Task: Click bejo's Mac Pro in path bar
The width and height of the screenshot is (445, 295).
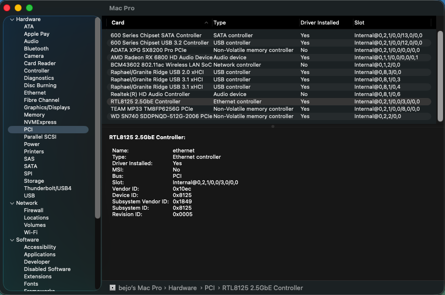Action: tap(140, 288)
